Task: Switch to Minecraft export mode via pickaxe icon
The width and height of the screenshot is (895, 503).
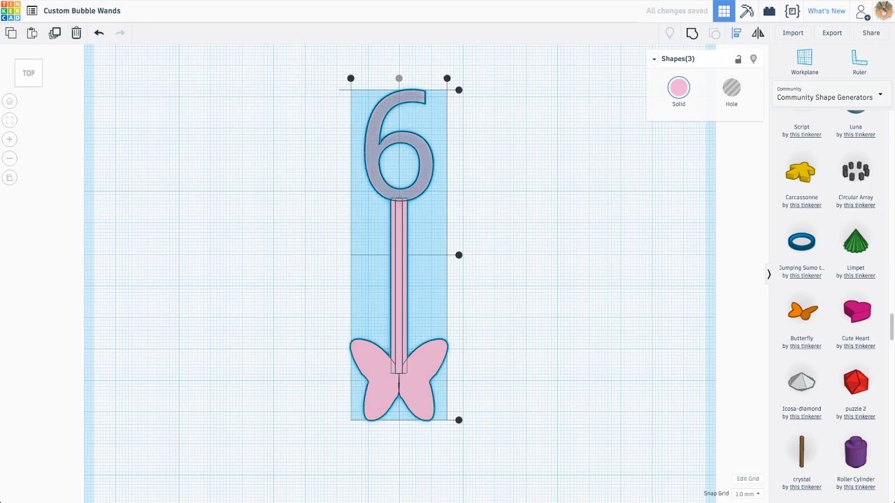Action: coord(746,10)
